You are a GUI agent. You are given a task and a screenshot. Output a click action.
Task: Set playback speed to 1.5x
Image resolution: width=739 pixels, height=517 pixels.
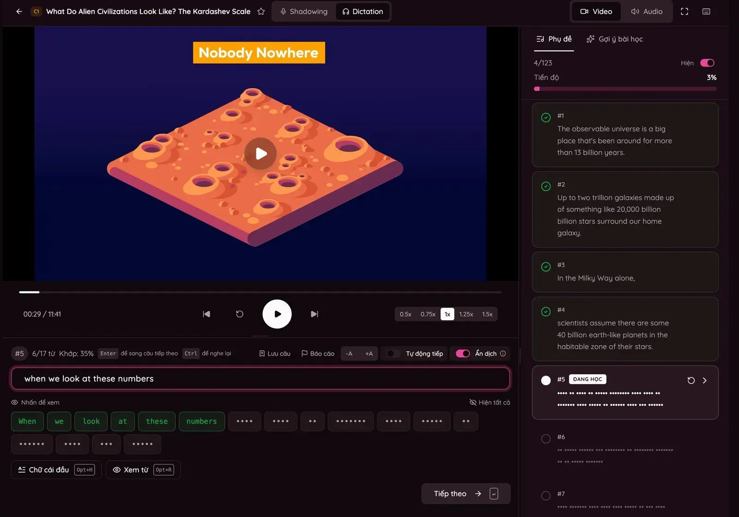pyautogui.click(x=487, y=314)
